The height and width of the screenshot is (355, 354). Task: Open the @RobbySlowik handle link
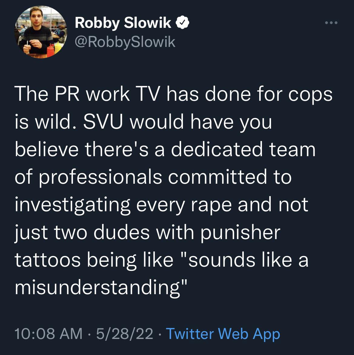point(125,42)
